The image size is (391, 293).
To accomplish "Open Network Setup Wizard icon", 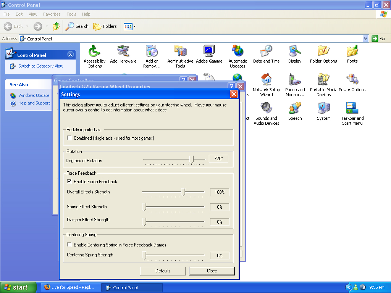I will [x=266, y=85].
